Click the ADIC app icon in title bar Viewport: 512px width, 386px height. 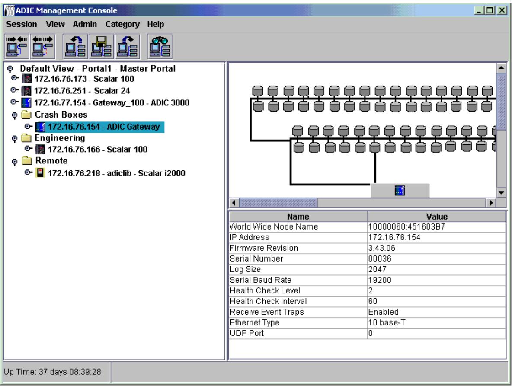pyautogui.click(x=9, y=10)
